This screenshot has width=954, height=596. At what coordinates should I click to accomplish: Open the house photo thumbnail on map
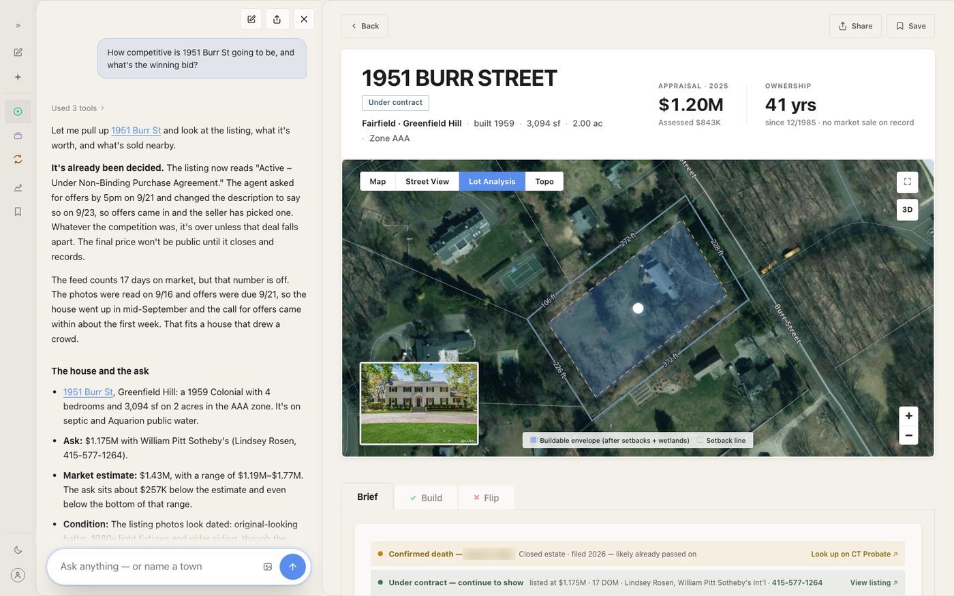click(x=419, y=403)
